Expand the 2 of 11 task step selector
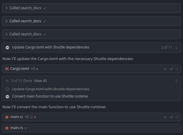 [x=176, y=47]
